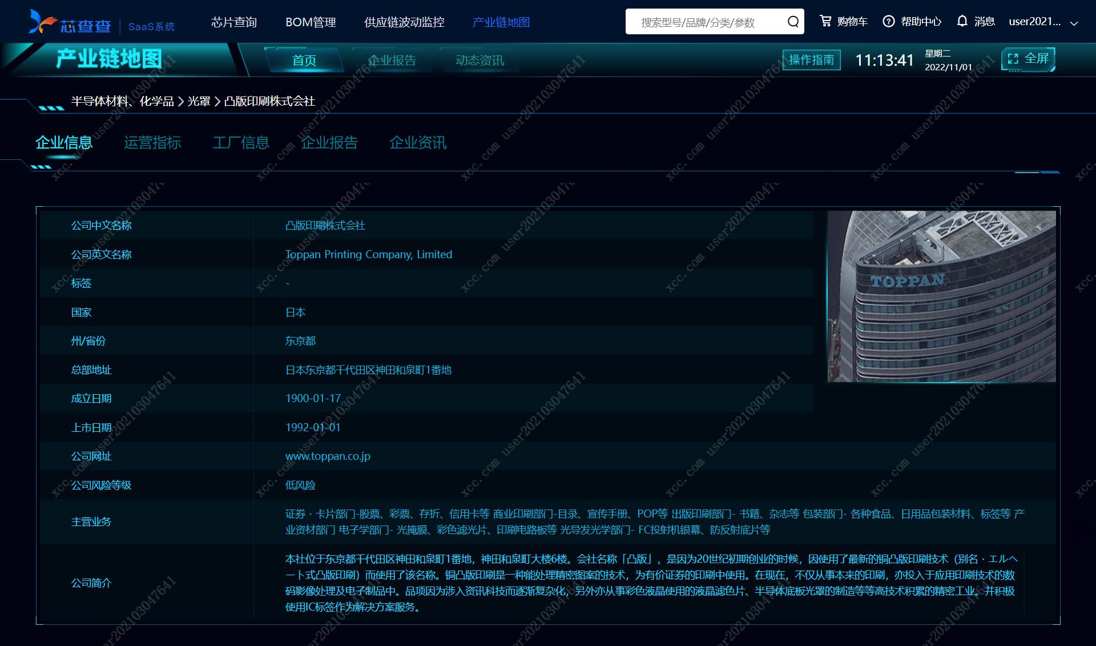Click the date 2022/11/01
Image resolution: width=1096 pixels, height=646 pixels.
(x=948, y=67)
